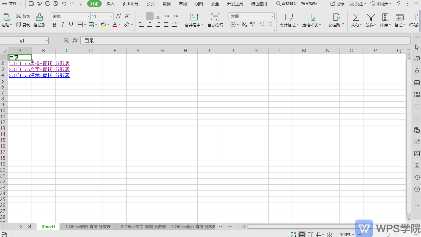Open the help question-mark icon in sidebar
421x237 pixels.
tap(417, 189)
